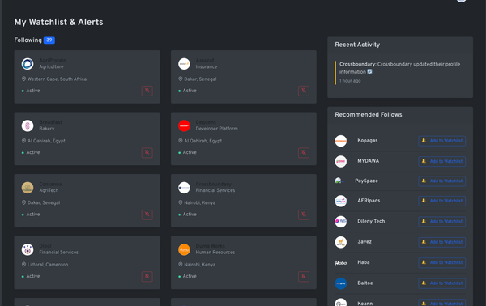The height and width of the screenshot is (306, 486).
Task: Click the Crossboundary company logo
Action: click(184, 188)
